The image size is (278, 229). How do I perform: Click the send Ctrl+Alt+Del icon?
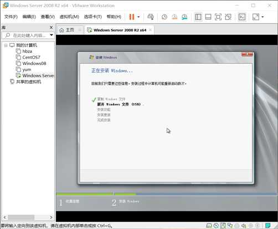[151, 17]
